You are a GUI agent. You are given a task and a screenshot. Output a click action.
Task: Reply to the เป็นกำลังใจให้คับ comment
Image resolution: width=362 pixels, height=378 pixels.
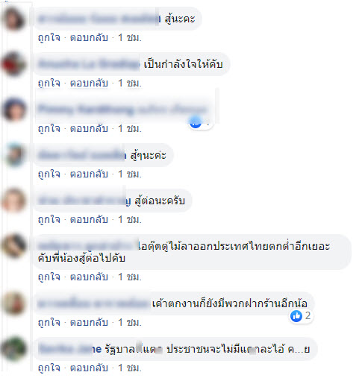coord(89,84)
